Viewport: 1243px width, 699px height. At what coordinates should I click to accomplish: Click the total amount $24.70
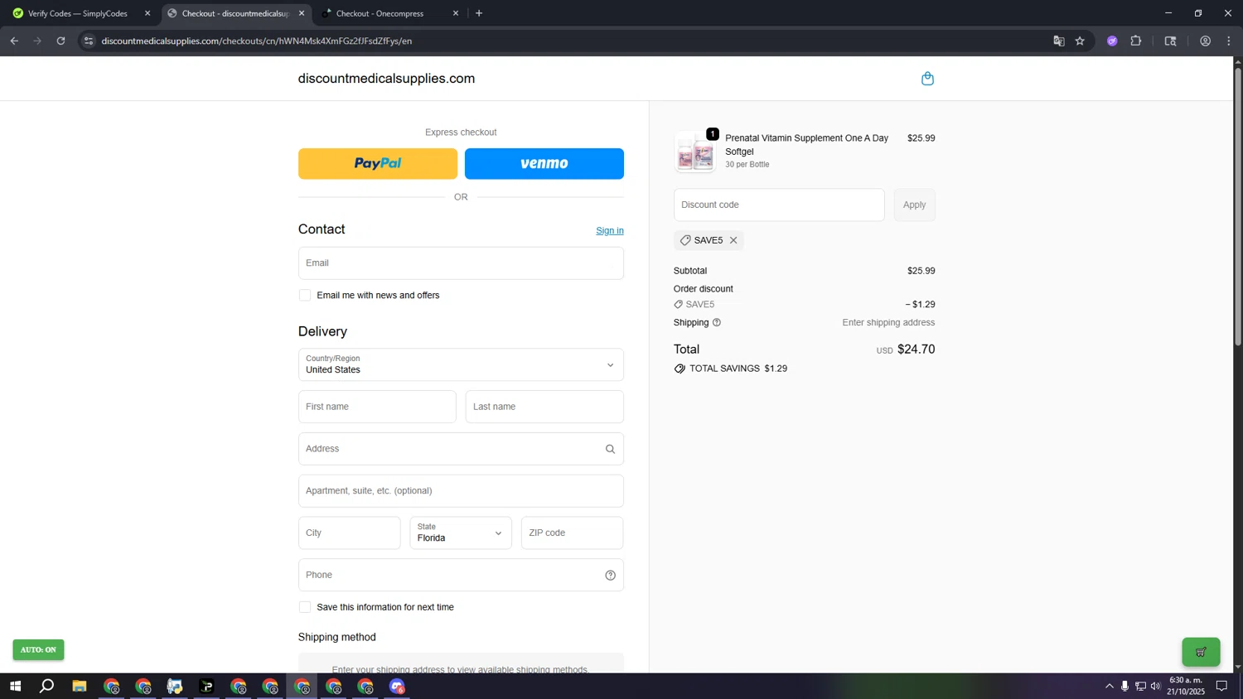916,349
